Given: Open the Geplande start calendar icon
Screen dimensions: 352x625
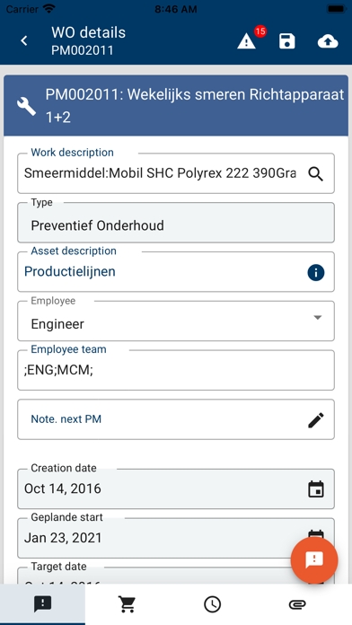Looking at the screenshot, I should tap(316, 535).
